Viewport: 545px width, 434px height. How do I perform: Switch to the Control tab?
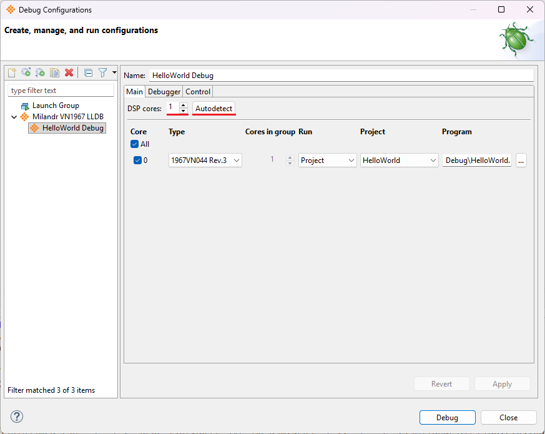pos(198,92)
